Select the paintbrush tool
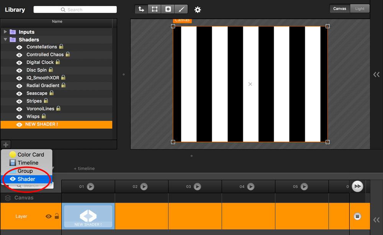 [x=182, y=9]
